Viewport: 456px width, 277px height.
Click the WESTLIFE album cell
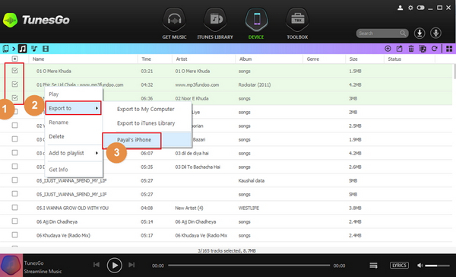(x=249, y=208)
